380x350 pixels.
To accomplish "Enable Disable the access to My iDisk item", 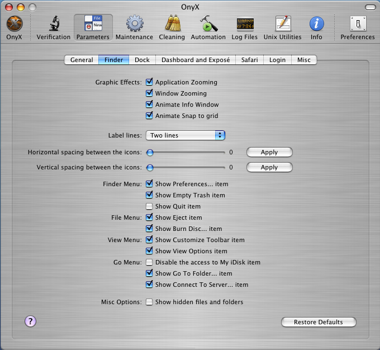I will coord(149,262).
